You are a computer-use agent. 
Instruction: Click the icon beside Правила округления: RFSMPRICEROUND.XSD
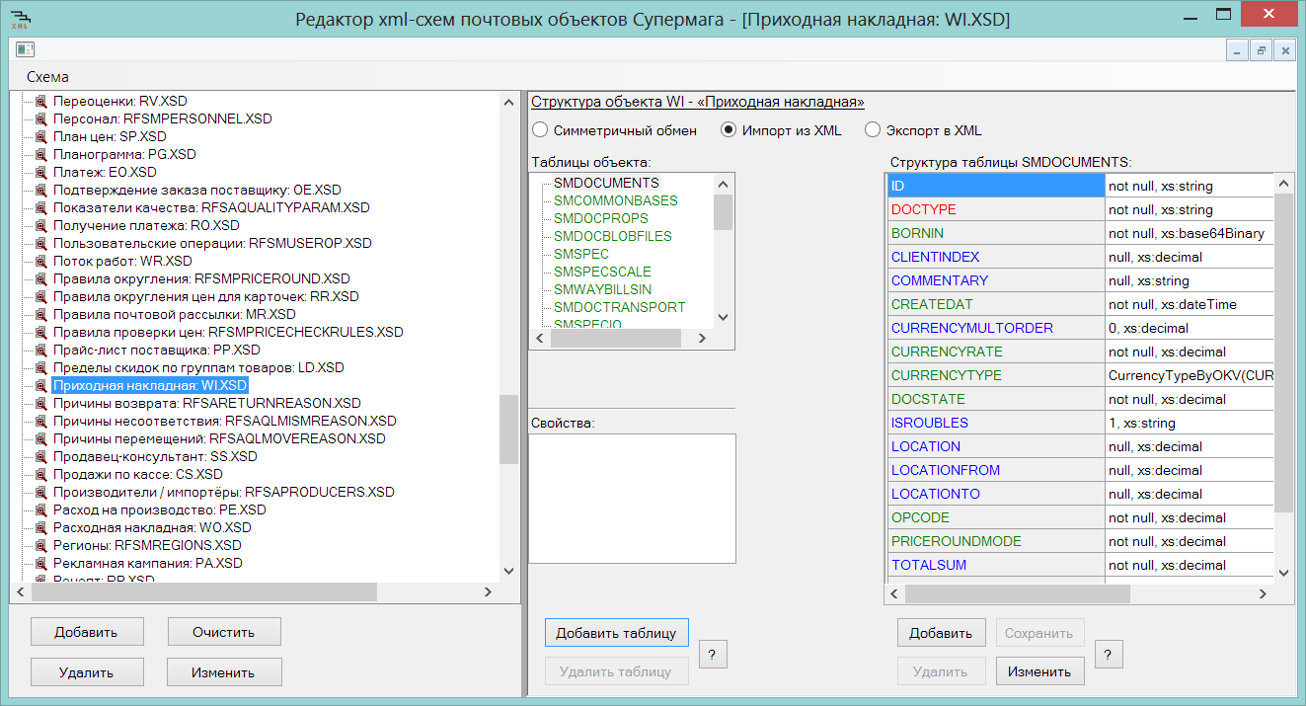point(41,278)
